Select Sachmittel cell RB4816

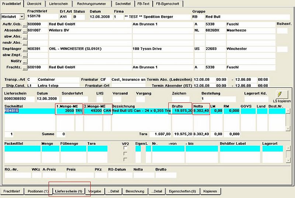pos(30,111)
